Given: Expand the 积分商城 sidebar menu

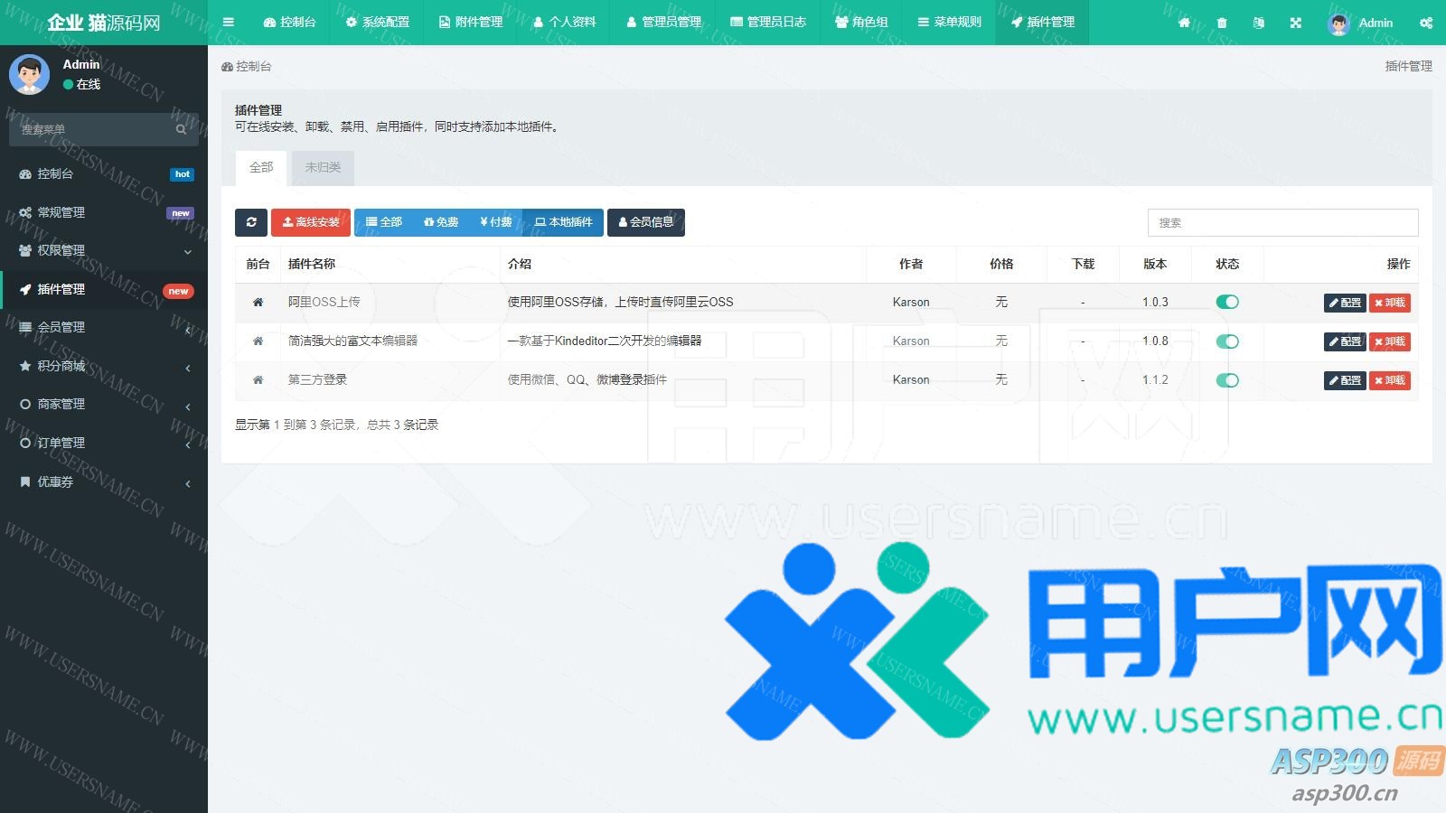Looking at the screenshot, I should [x=104, y=366].
